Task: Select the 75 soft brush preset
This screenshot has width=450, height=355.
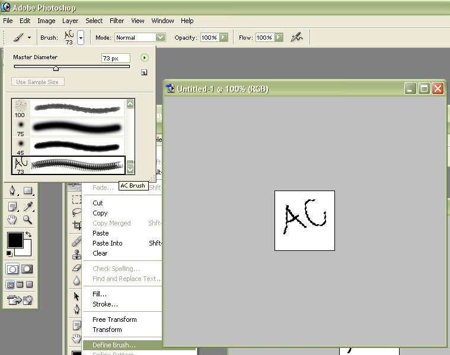Action: (x=68, y=127)
